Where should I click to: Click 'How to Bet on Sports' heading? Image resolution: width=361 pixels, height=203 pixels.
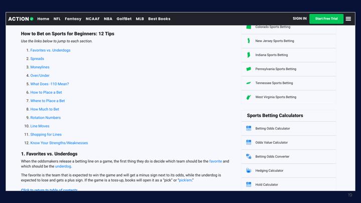tap(68, 34)
